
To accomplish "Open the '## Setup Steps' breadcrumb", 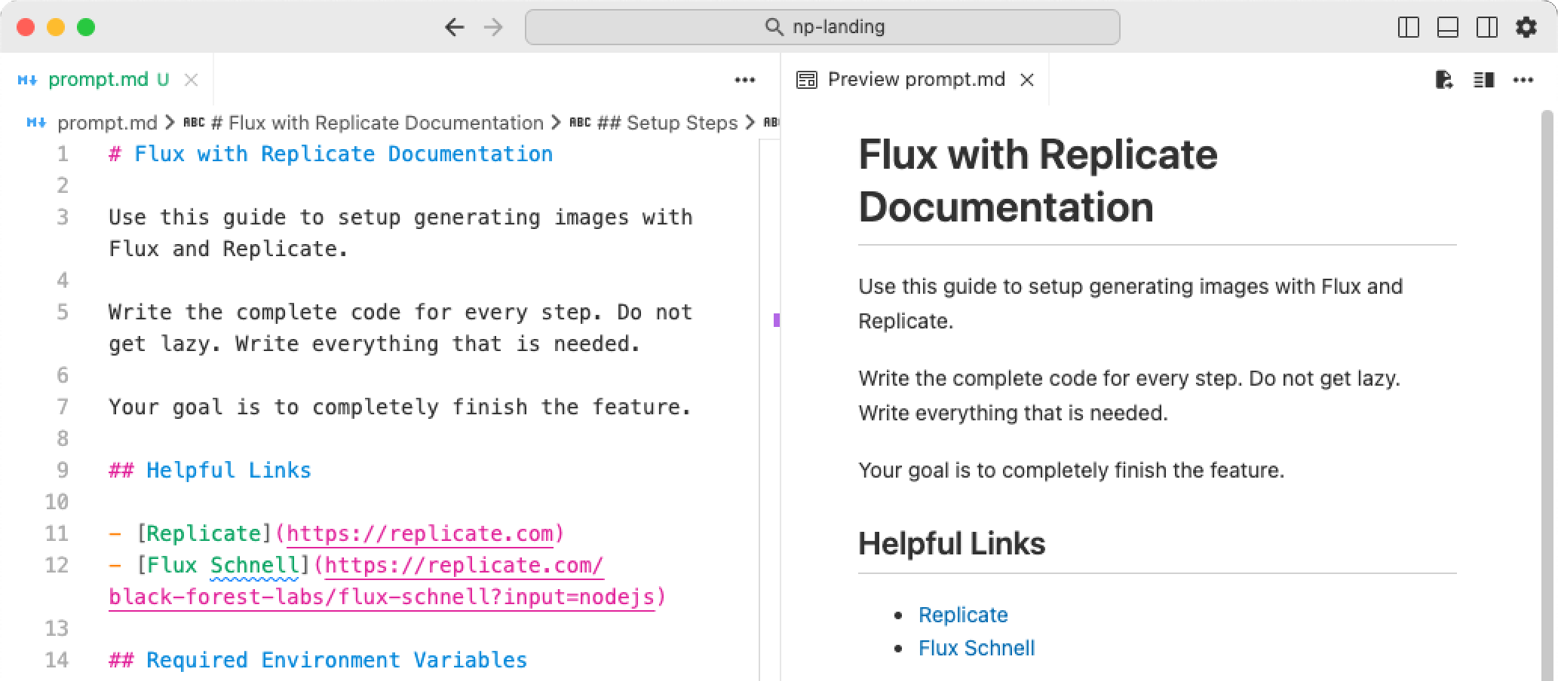I will [x=667, y=123].
